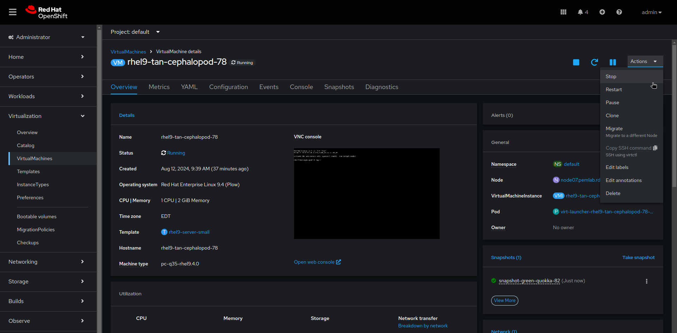Open the hamburger navigation menu

[x=13, y=12]
